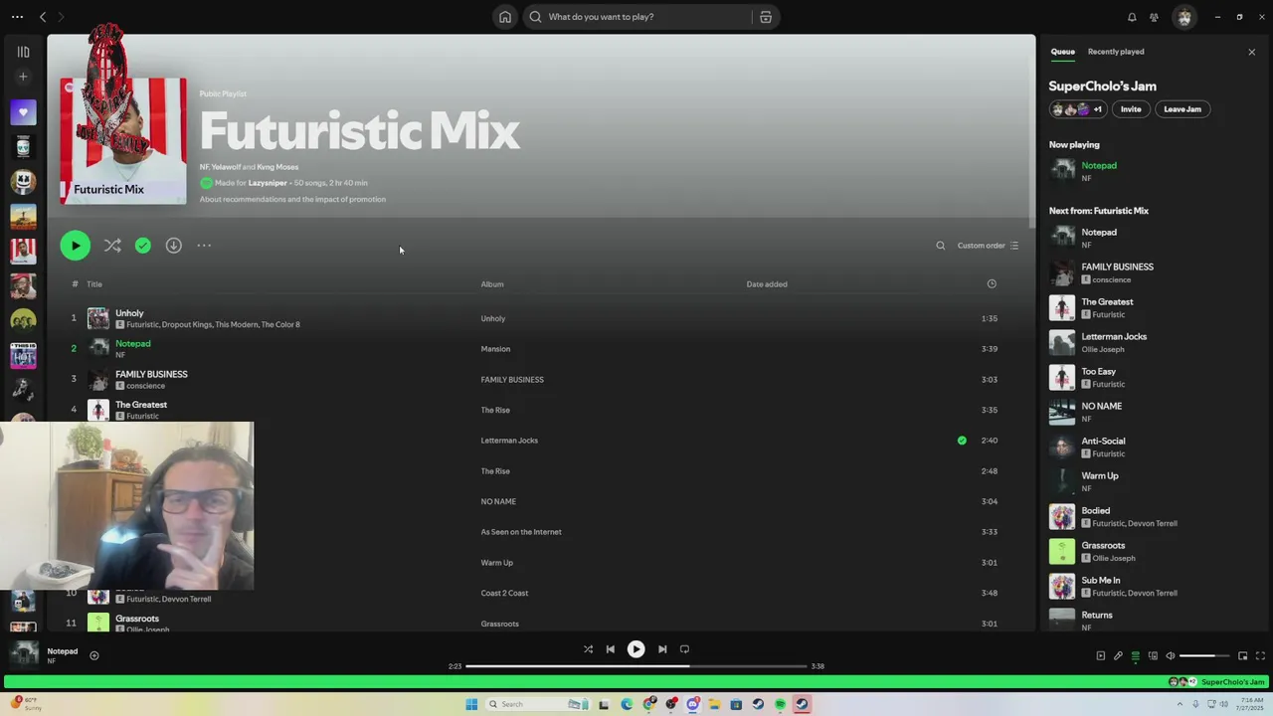Select Anti-Social in the queue list

pos(1103,442)
